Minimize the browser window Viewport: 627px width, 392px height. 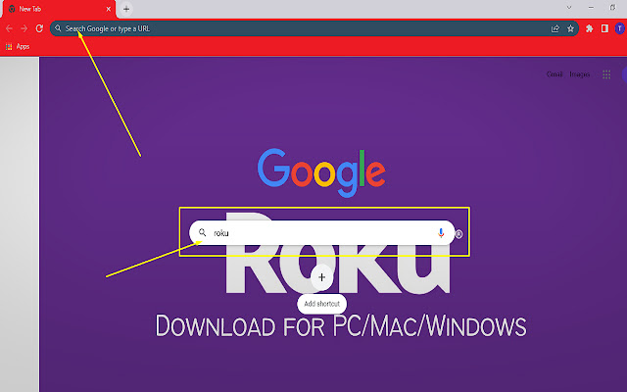591,7
